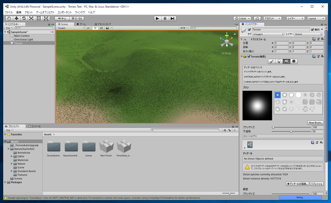Lock the Hierarchy panel

[49, 24]
